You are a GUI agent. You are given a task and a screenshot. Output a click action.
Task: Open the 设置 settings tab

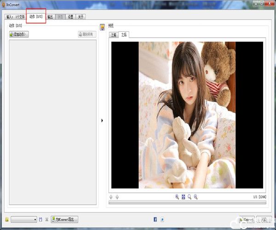tap(70, 17)
